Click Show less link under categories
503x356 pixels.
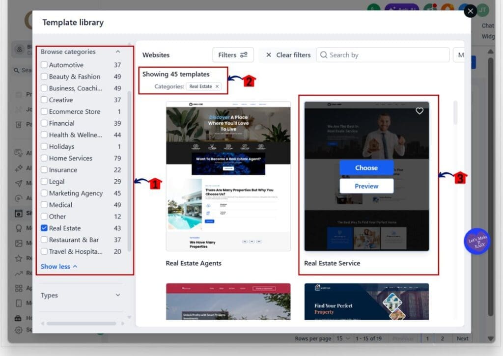59,267
